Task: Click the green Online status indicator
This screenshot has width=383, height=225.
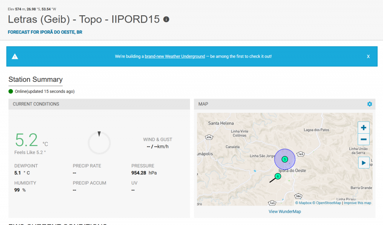Action: click(x=11, y=91)
